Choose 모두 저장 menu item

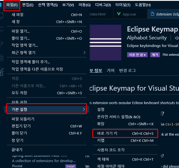pyautogui.click(x=47, y=93)
